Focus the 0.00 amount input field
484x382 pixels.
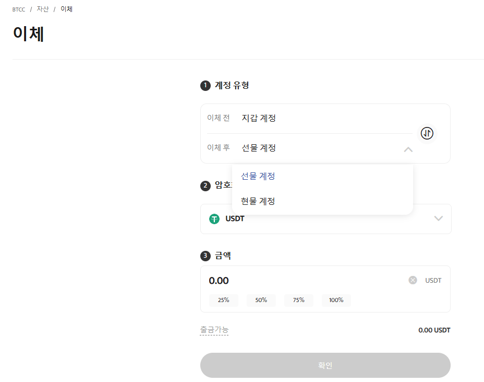(302, 281)
